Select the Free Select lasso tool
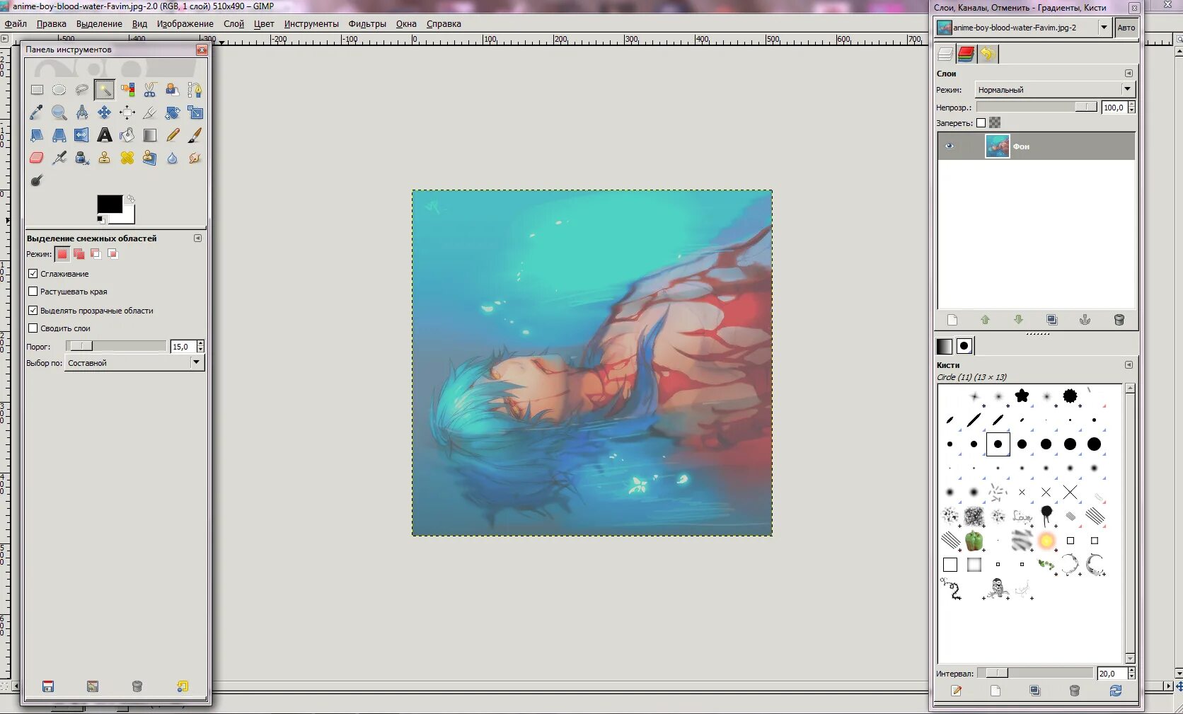Screen dimensions: 1183x714 pyautogui.click(x=82, y=90)
